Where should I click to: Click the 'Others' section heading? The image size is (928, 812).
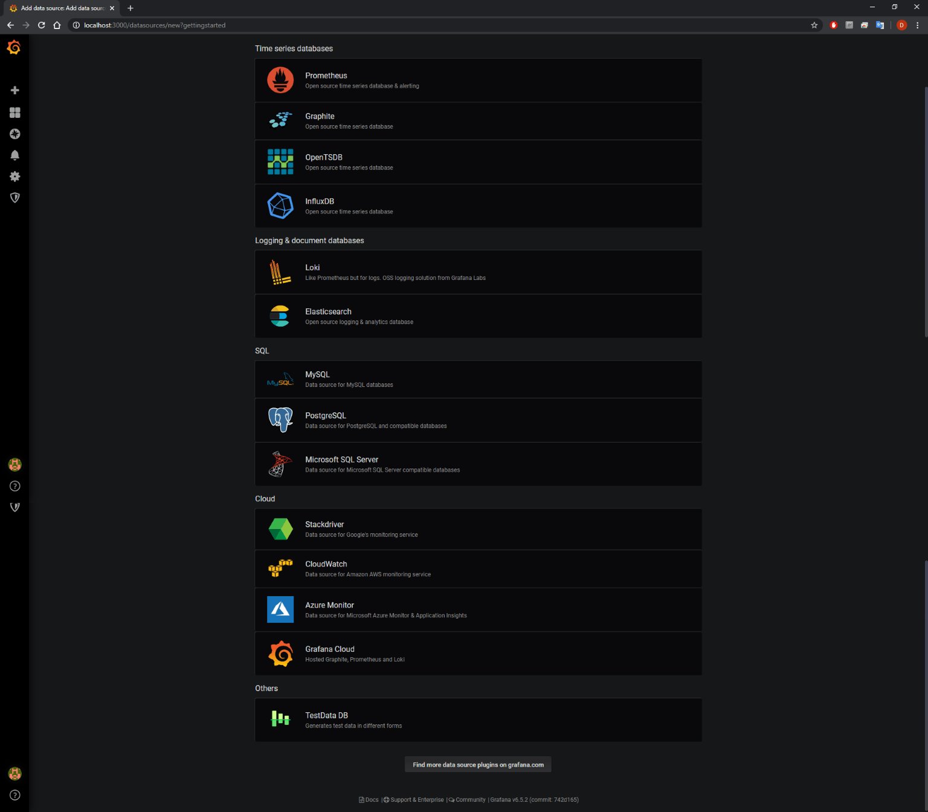pos(266,688)
